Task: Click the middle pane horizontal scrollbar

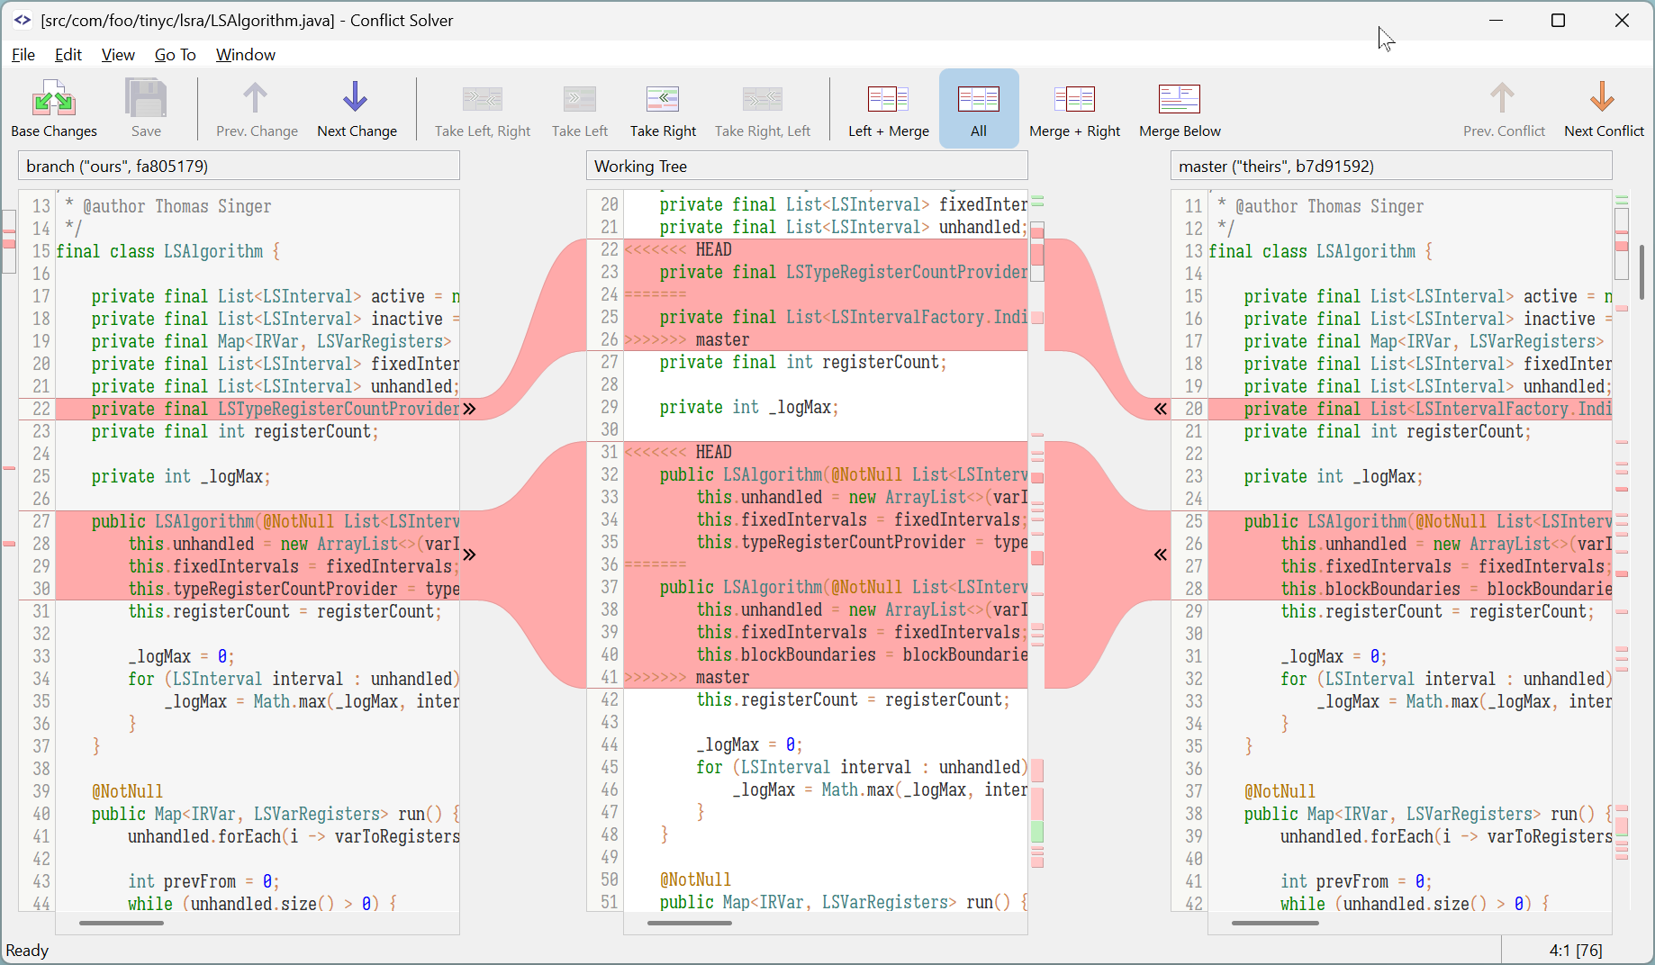Action: (689, 924)
